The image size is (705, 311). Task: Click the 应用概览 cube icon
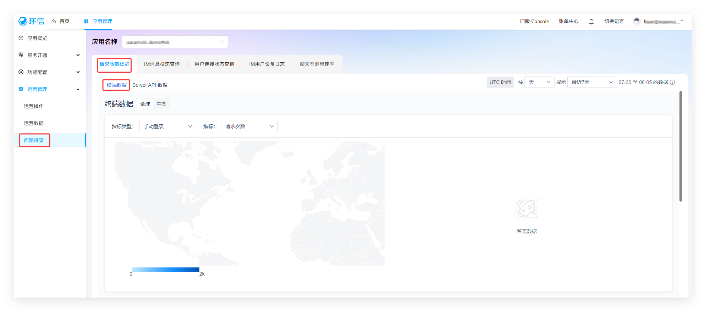coord(21,38)
